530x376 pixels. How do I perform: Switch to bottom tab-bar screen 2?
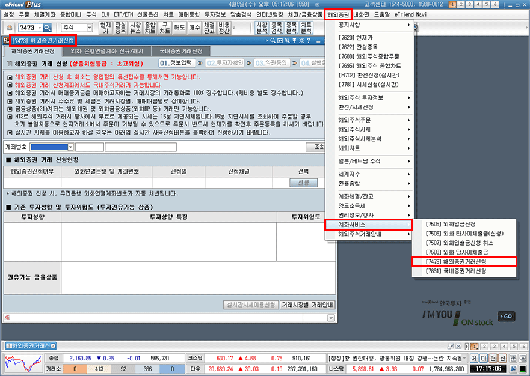click(x=484, y=346)
